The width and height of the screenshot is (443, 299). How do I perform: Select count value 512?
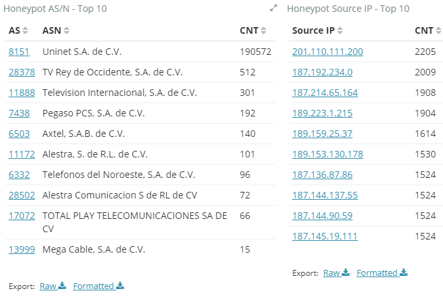click(x=248, y=72)
